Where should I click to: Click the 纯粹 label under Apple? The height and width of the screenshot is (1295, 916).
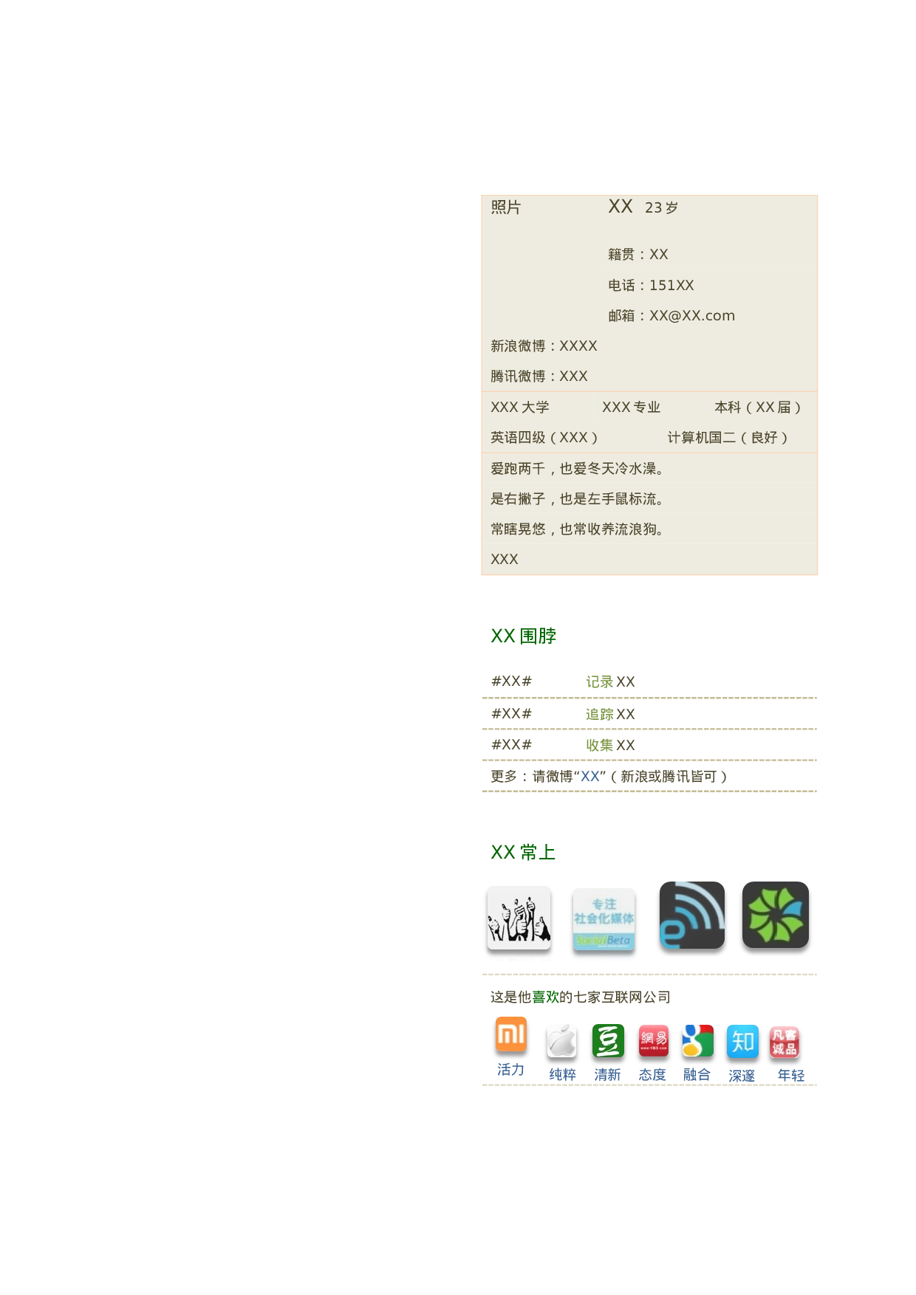click(562, 1074)
